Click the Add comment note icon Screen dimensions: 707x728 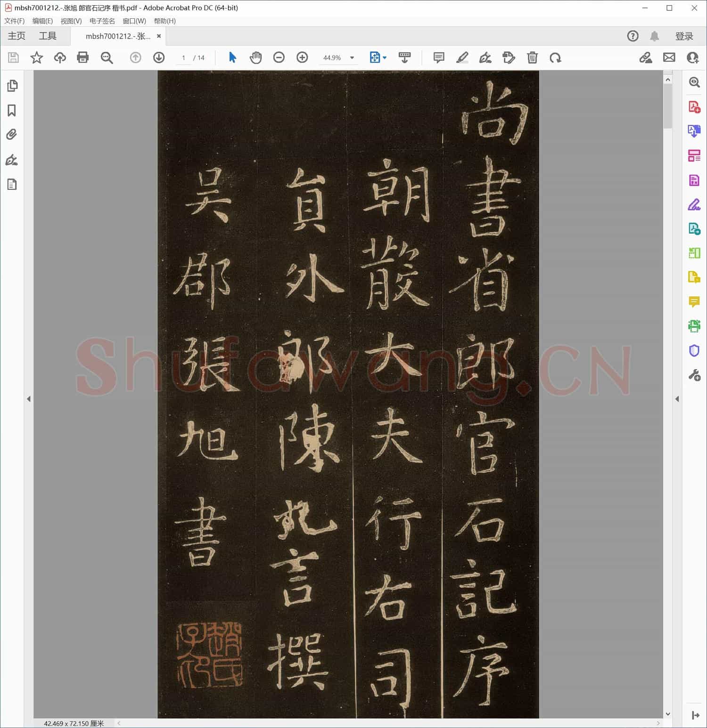pos(438,57)
